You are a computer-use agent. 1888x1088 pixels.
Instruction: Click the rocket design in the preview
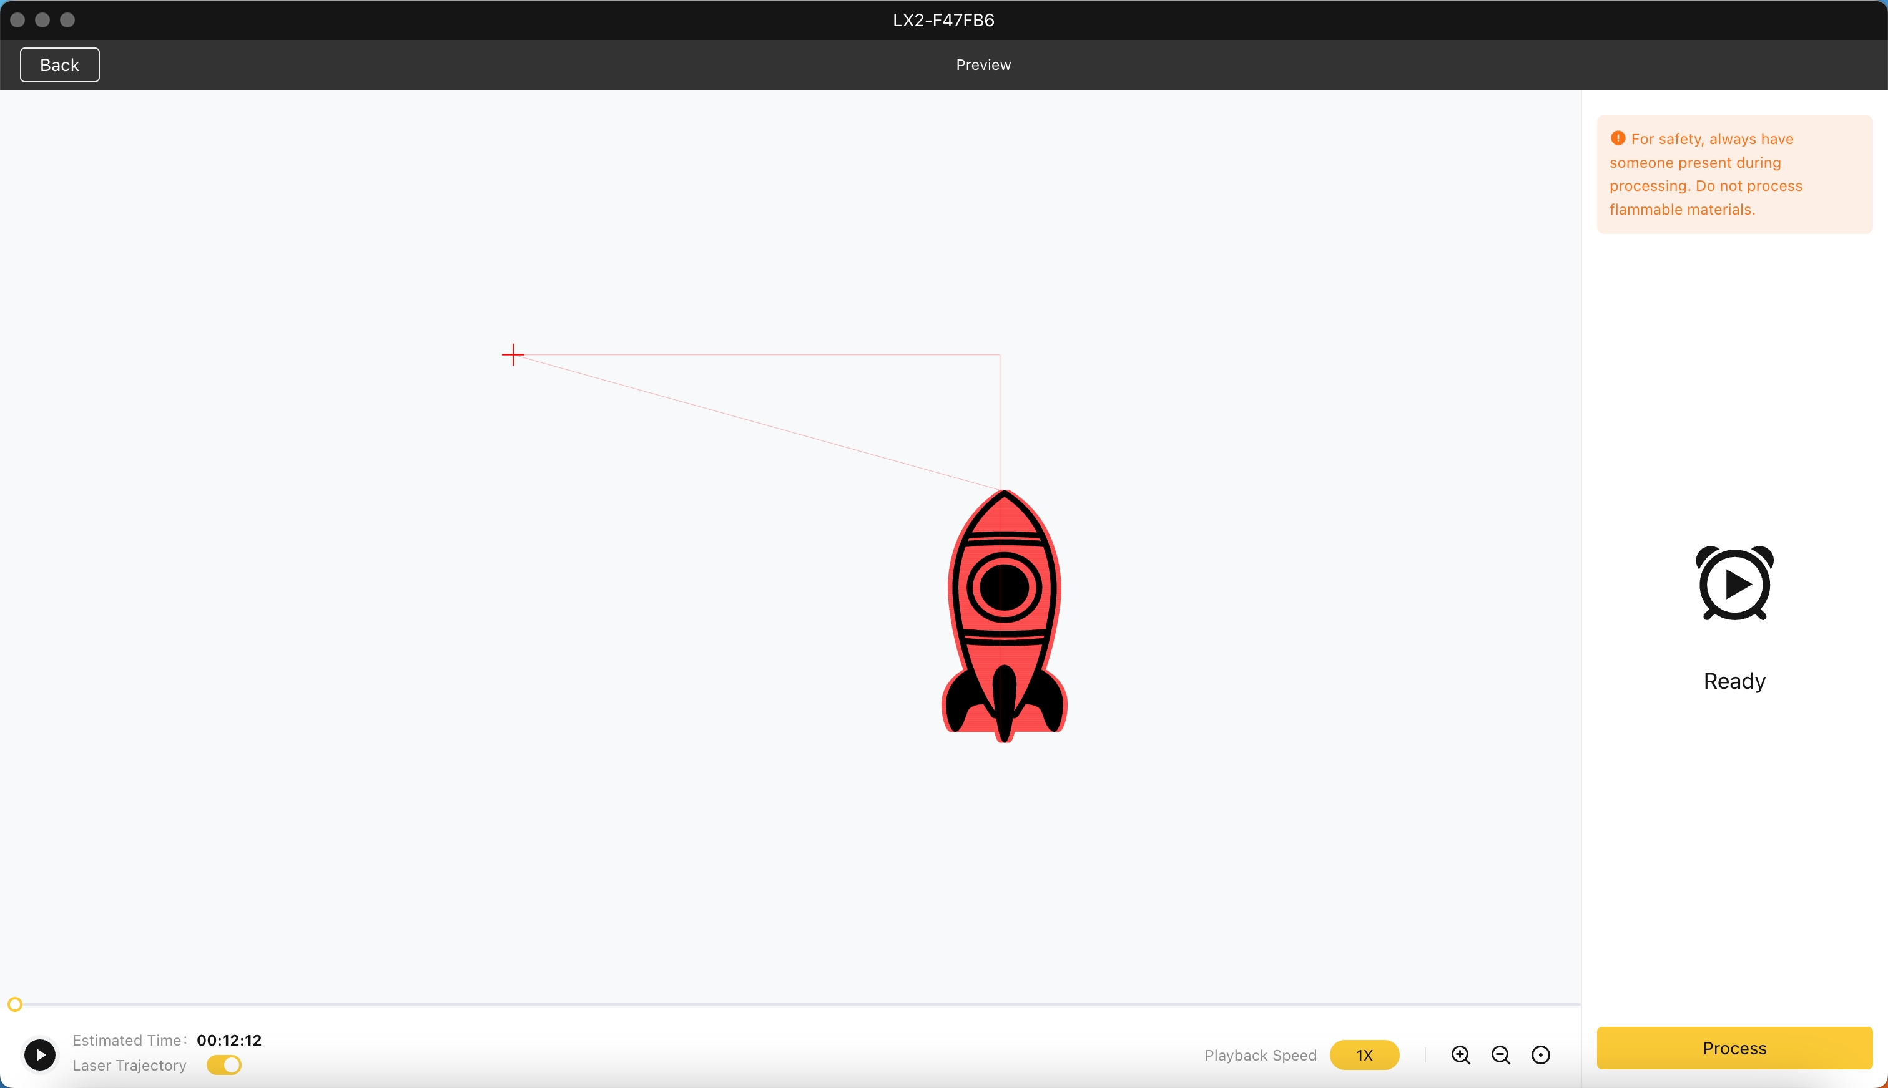click(x=1004, y=616)
